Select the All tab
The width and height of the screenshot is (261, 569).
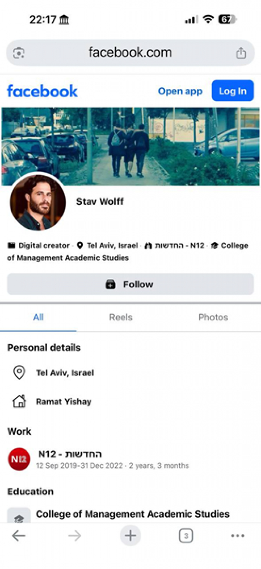(x=38, y=317)
